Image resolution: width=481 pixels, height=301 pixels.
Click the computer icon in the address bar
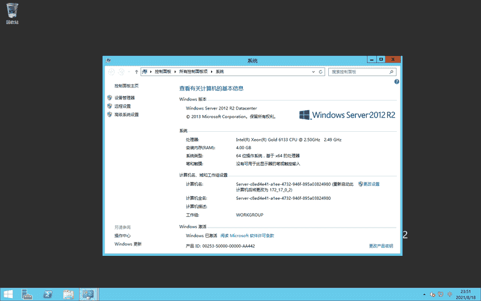tap(145, 72)
